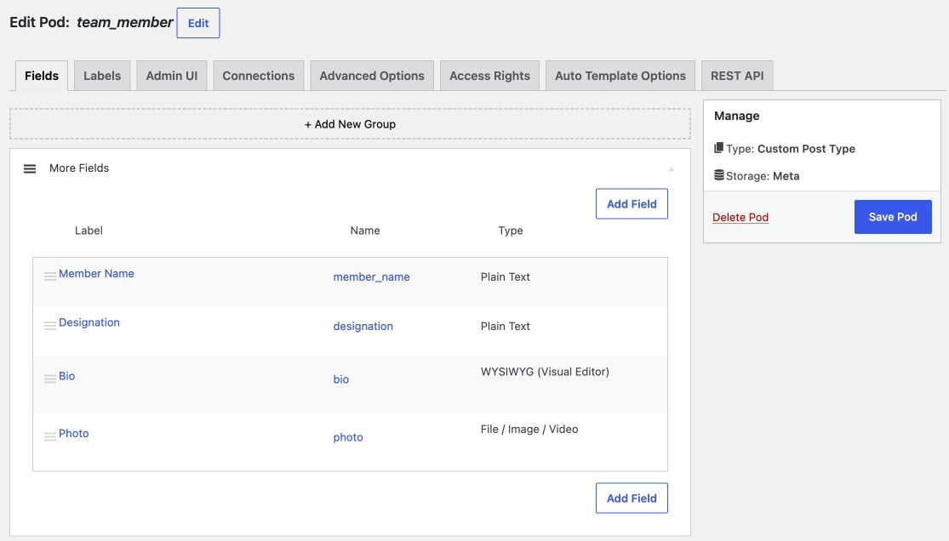Open the Member Name field label
This screenshot has width=949, height=541.
96,274
